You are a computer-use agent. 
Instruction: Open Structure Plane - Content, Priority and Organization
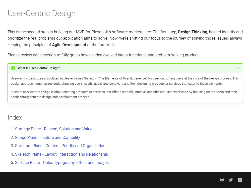60,146
